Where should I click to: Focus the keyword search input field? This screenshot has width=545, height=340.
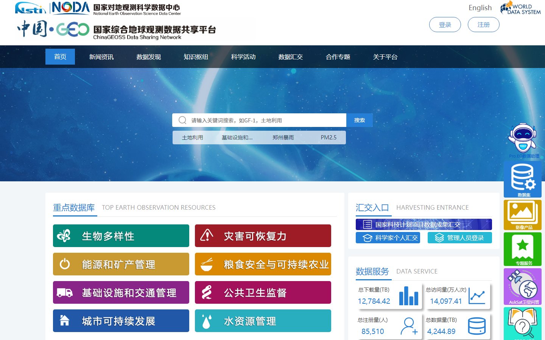coord(259,120)
